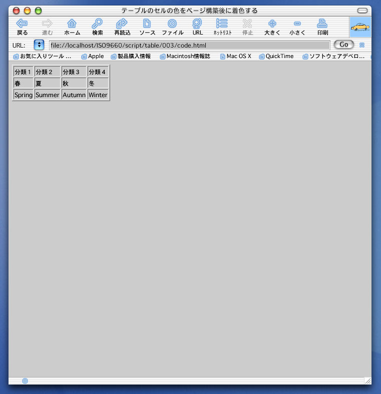Close the window with red button

(17, 11)
